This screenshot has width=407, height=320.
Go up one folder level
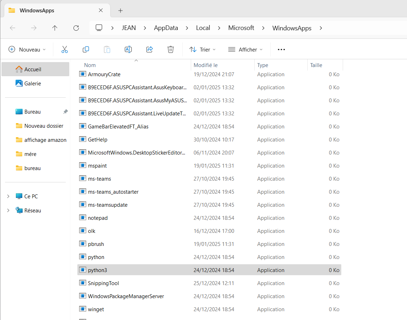click(55, 28)
